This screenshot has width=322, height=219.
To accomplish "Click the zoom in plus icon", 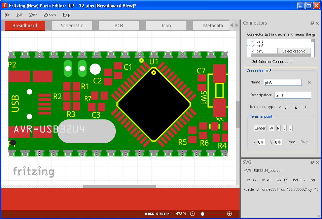I will point(229,214).
